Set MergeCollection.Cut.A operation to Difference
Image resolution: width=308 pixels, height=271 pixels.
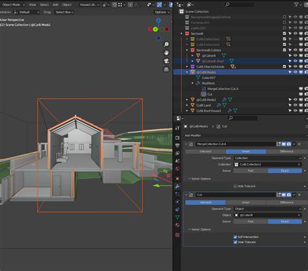287,152
